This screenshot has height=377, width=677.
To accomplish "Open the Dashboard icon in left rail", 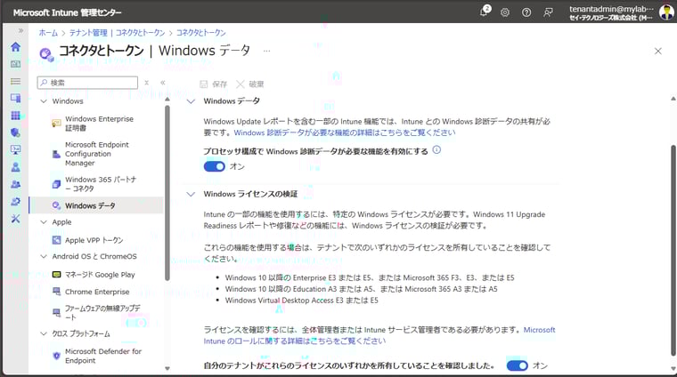I will tap(15, 64).
